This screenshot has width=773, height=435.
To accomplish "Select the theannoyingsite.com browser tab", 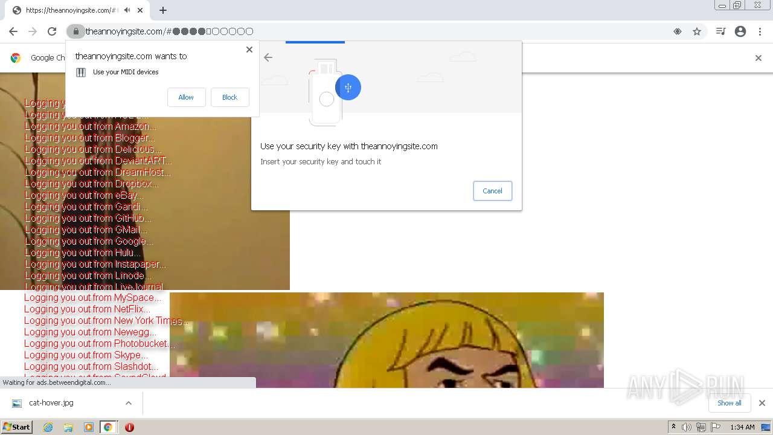I will click(77, 10).
